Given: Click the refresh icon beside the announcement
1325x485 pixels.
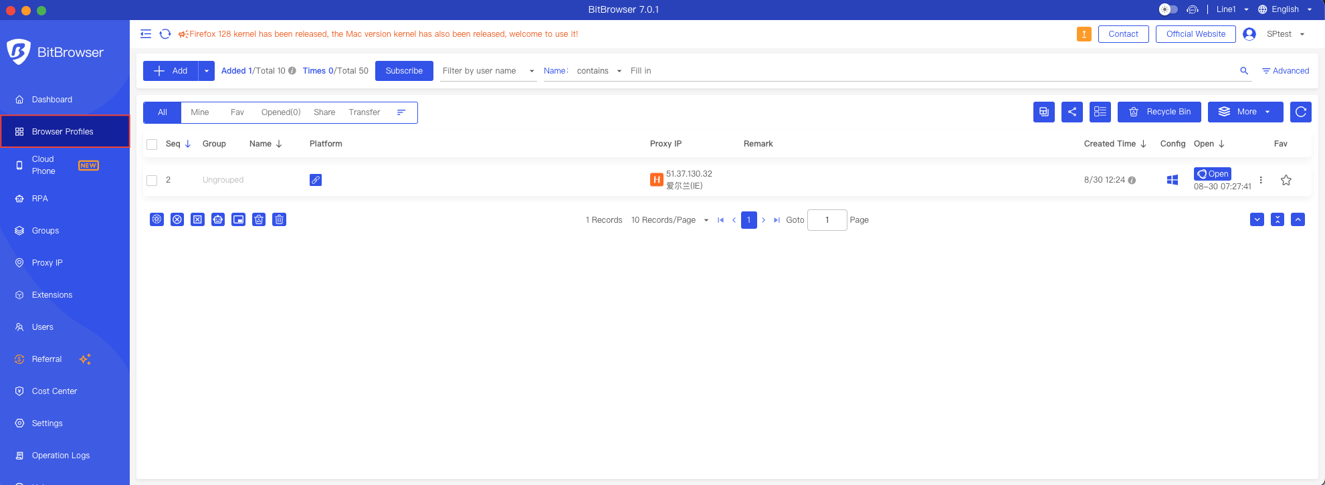Looking at the screenshot, I should point(165,34).
